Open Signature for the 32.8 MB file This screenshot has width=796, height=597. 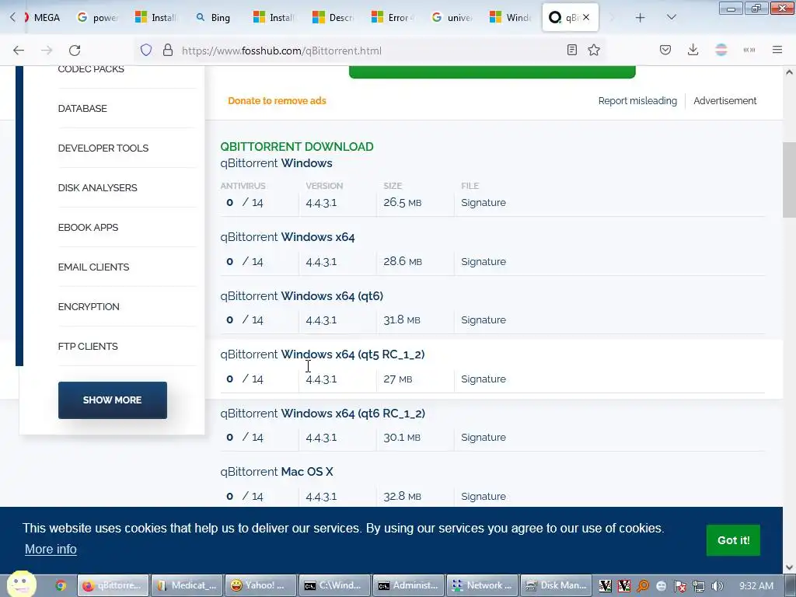484,496
